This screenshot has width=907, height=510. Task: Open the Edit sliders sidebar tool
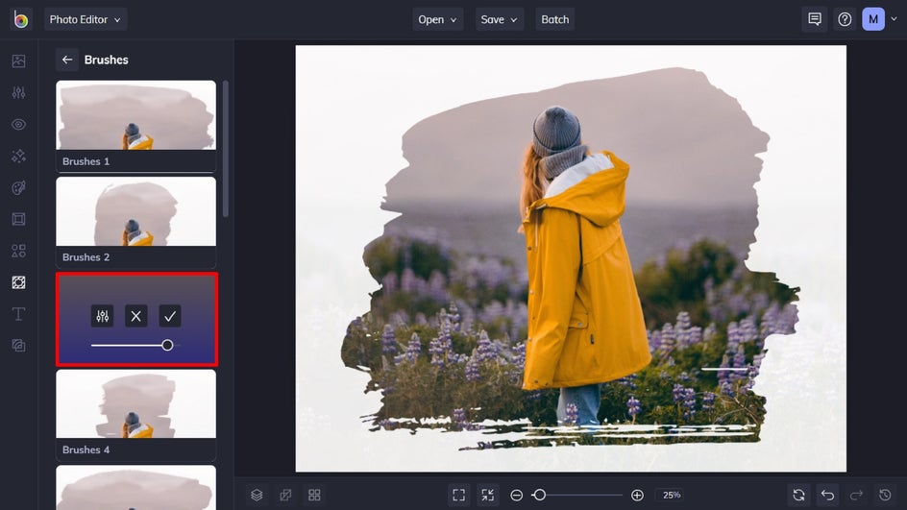(x=18, y=92)
